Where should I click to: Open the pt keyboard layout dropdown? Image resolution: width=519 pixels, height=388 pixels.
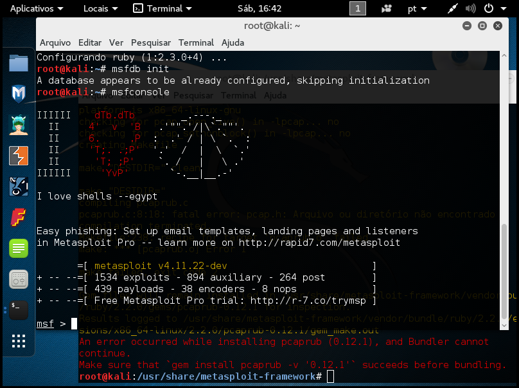pos(417,8)
